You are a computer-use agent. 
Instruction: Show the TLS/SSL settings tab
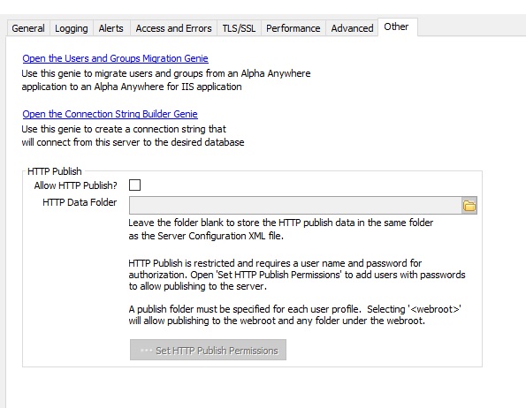coord(239,28)
